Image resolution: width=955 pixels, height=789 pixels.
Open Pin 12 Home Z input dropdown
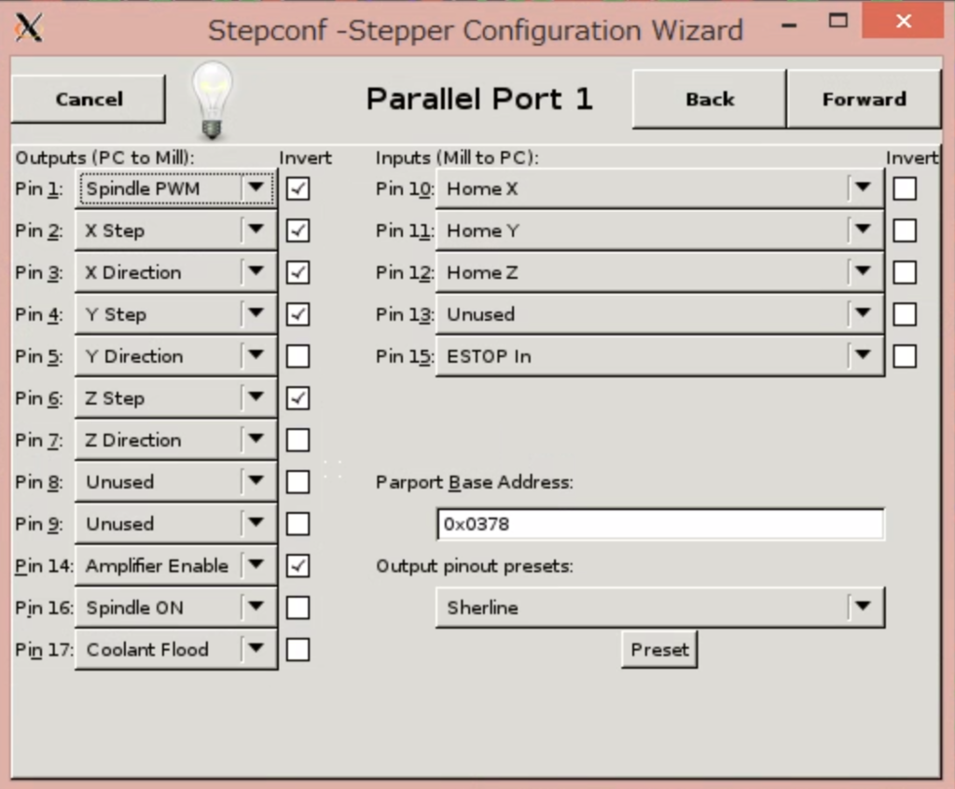coord(660,272)
